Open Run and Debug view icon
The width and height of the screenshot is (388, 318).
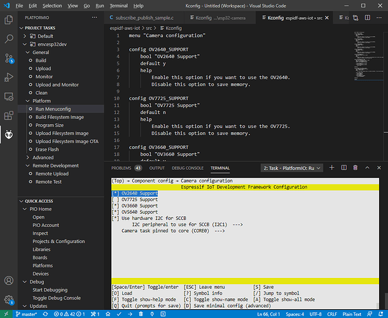tap(9, 77)
